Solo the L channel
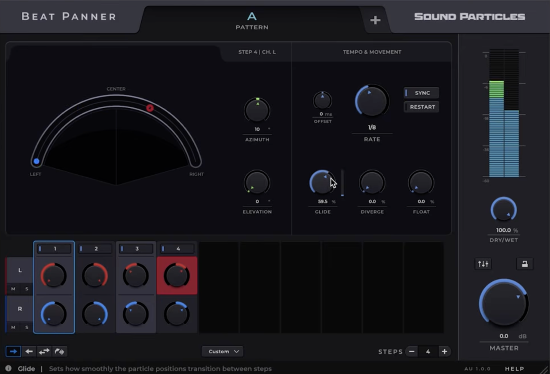This screenshot has height=374, width=550. click(27, 289)
